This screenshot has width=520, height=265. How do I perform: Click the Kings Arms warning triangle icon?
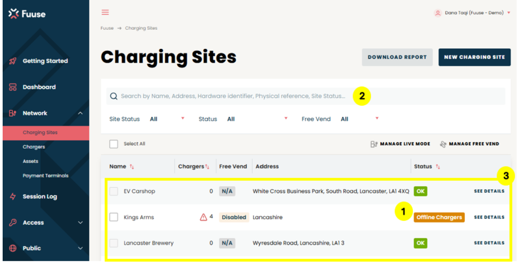click(x=203, y=217)
